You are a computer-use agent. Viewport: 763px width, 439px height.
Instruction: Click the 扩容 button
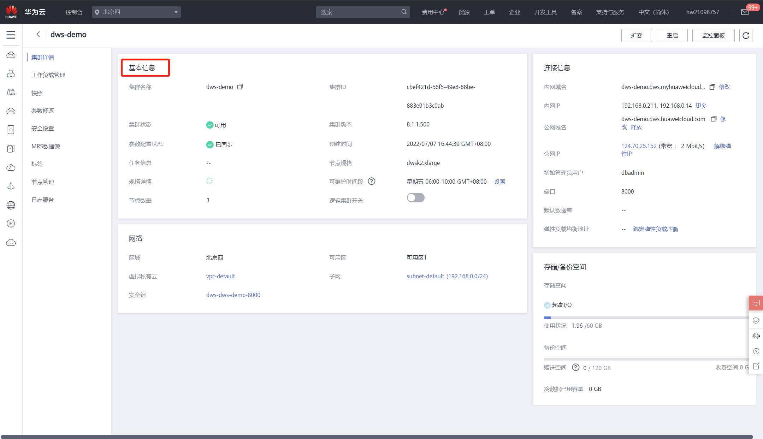coord(636,36)
